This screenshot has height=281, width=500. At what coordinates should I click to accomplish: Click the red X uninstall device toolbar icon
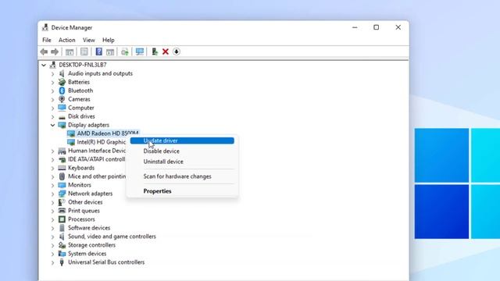pos(165,52)
